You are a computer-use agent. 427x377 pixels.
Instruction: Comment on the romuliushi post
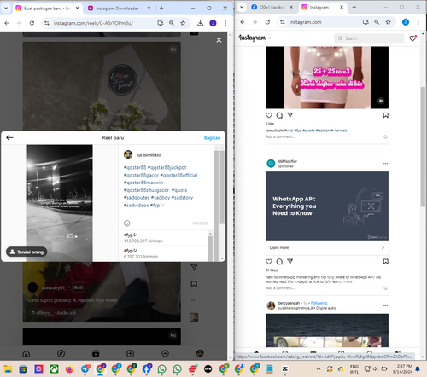click(x=279, y=115)
